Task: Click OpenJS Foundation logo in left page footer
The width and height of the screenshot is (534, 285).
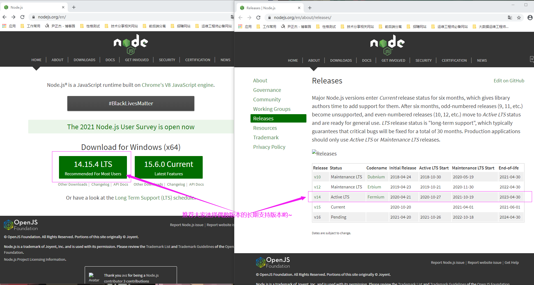Action: [21, 225]
